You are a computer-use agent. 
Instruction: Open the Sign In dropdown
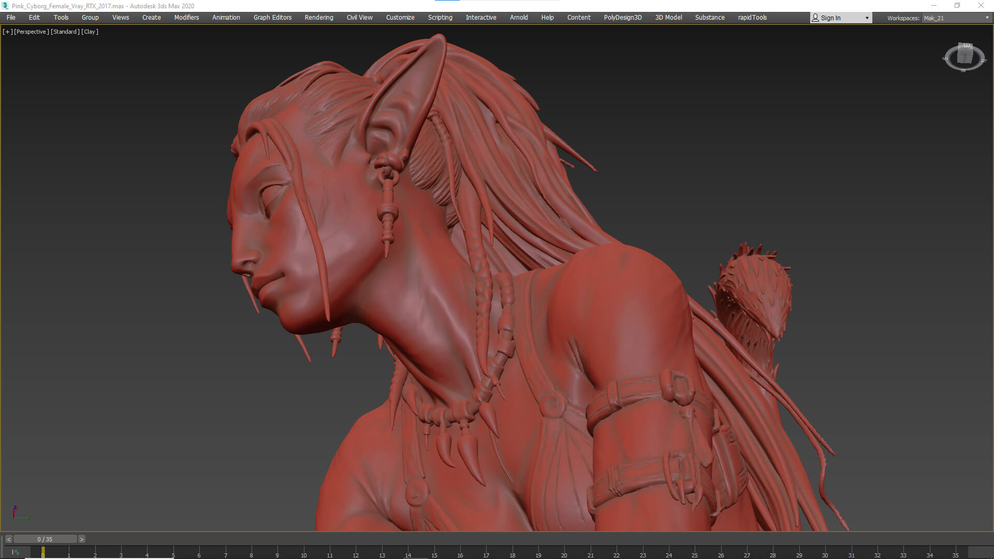[x=841, y=18]
